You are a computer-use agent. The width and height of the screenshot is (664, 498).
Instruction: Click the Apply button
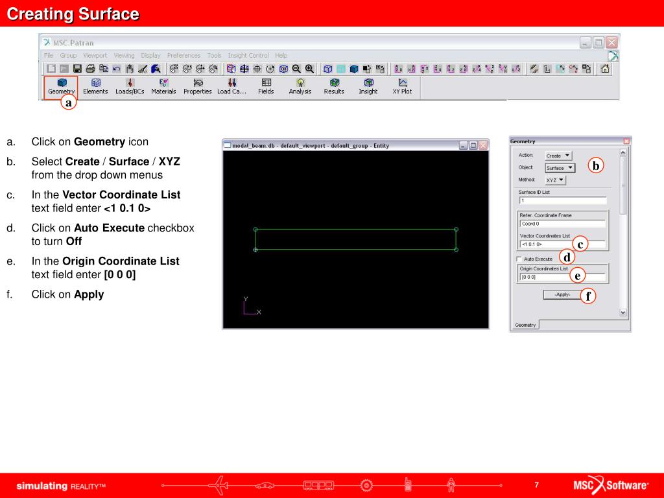point(563,295)
